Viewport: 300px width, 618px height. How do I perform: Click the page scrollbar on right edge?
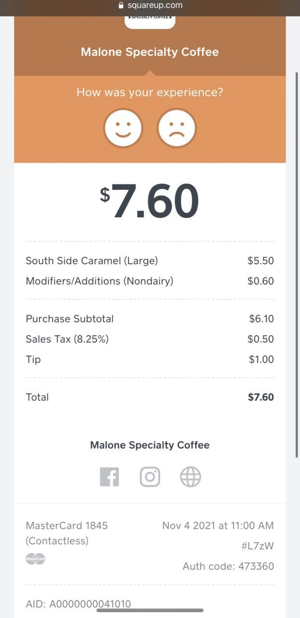point(297,265)
